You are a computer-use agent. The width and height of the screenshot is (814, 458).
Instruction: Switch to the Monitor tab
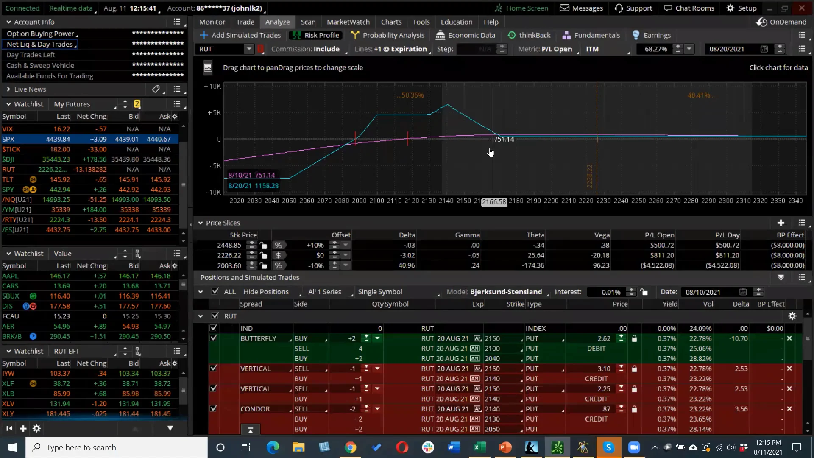click(212, 22)
